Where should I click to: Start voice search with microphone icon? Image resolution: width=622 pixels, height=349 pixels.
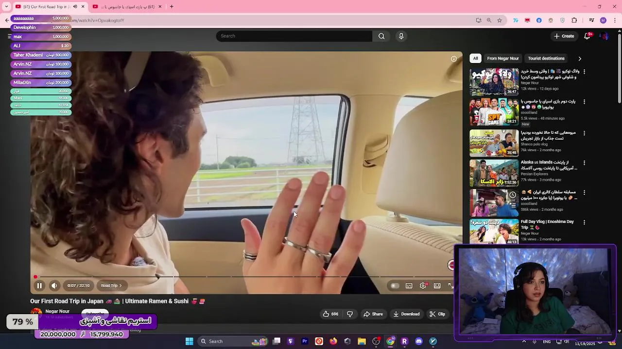[401, 36]
